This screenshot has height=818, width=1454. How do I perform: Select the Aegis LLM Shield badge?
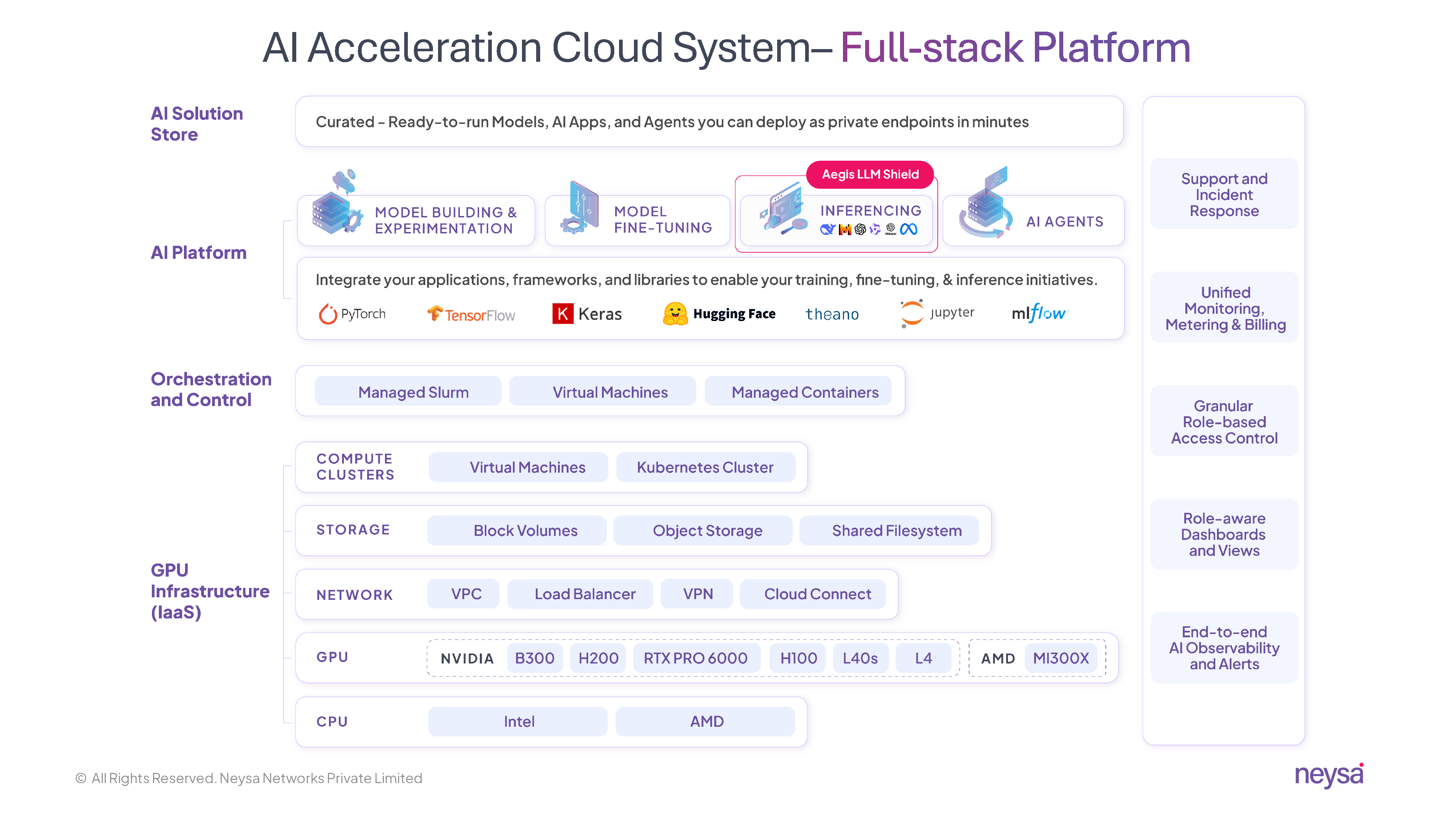pos(870,175)
